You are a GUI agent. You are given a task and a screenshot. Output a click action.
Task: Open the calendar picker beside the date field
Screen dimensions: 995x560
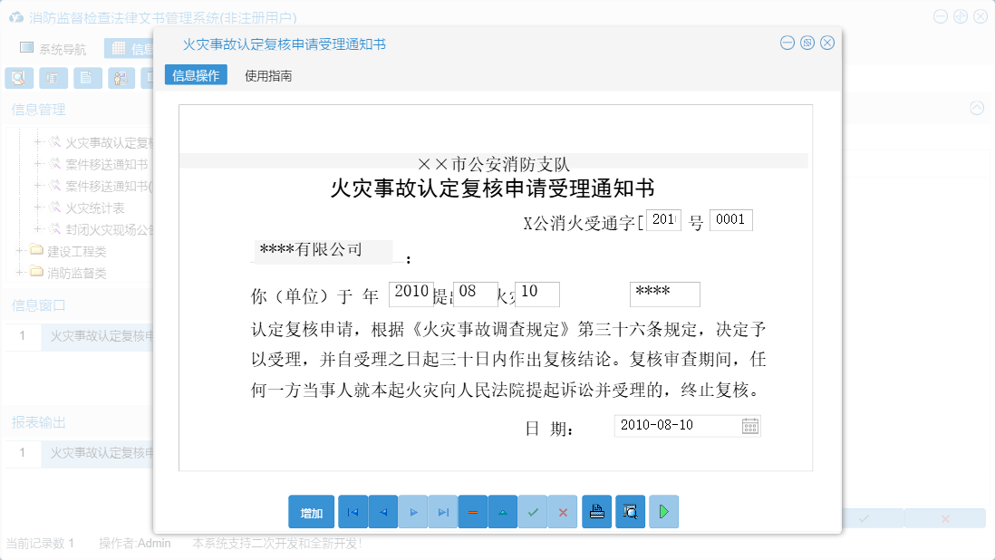[750, 425]
